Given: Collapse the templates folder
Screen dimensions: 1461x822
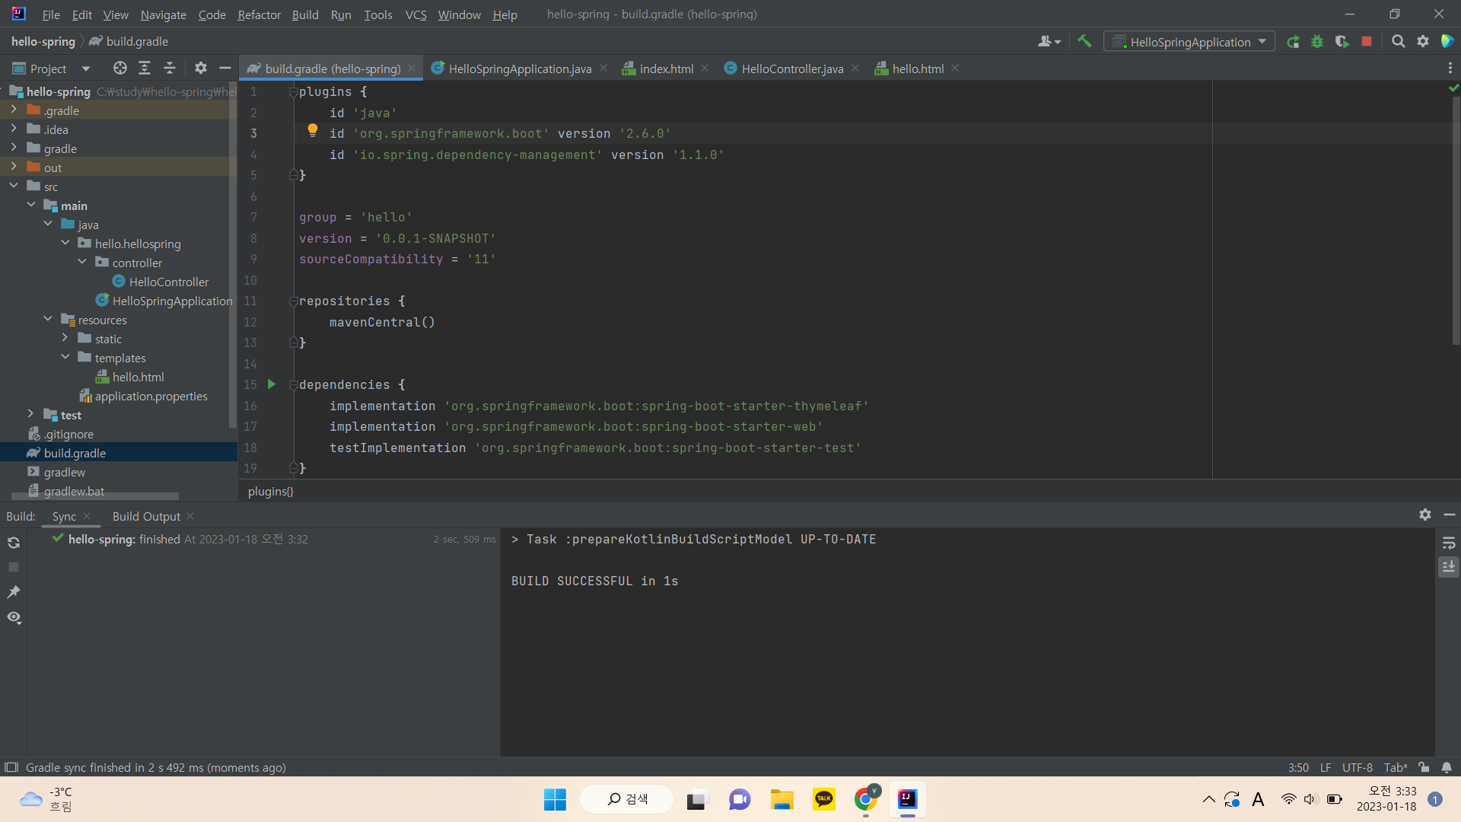Looking at the screenshot, I should coord(65,357).
